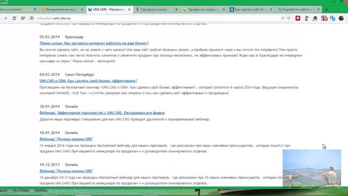Click Онлайн label next to 30.01.2014
Screen dimensions: 348x196
pos(71,107)
